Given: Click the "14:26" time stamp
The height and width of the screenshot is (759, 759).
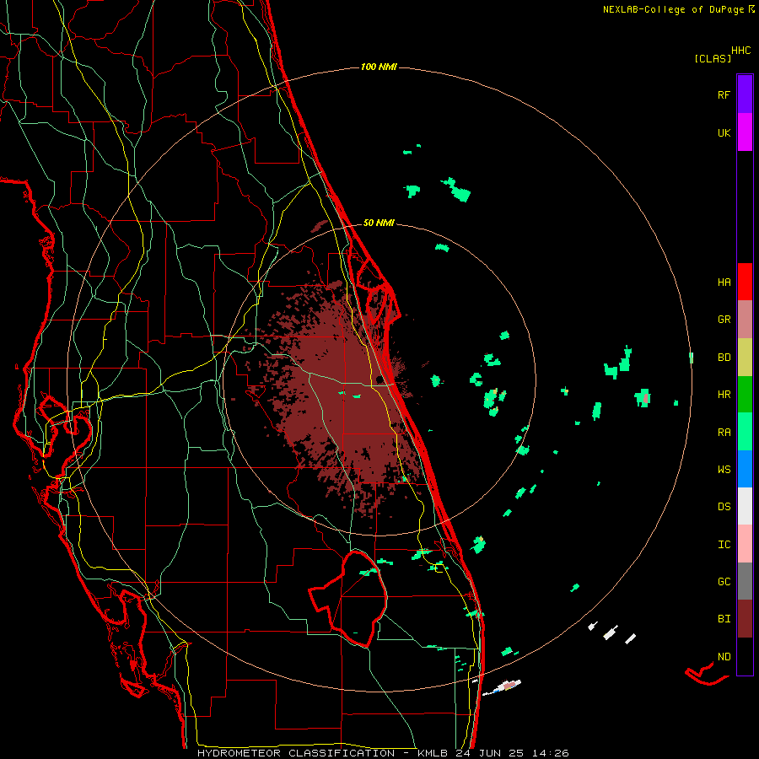Looking at the screenshot, I should point(550,753).
